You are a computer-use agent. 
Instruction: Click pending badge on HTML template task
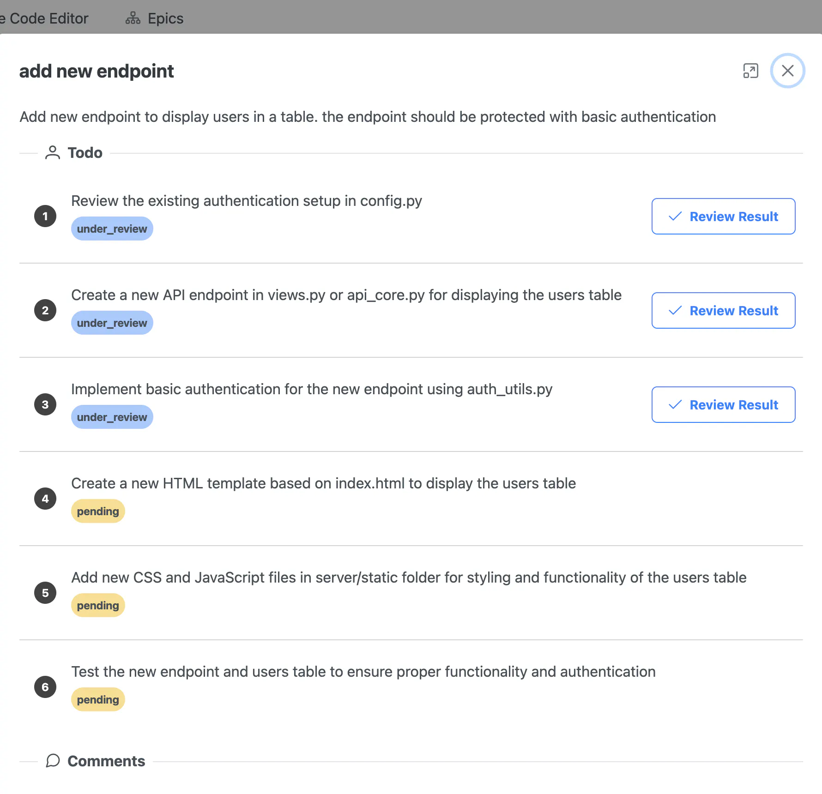[98, 511]
